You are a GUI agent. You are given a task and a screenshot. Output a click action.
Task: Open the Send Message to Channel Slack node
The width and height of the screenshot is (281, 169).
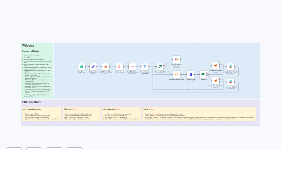[x=176, y=59]
